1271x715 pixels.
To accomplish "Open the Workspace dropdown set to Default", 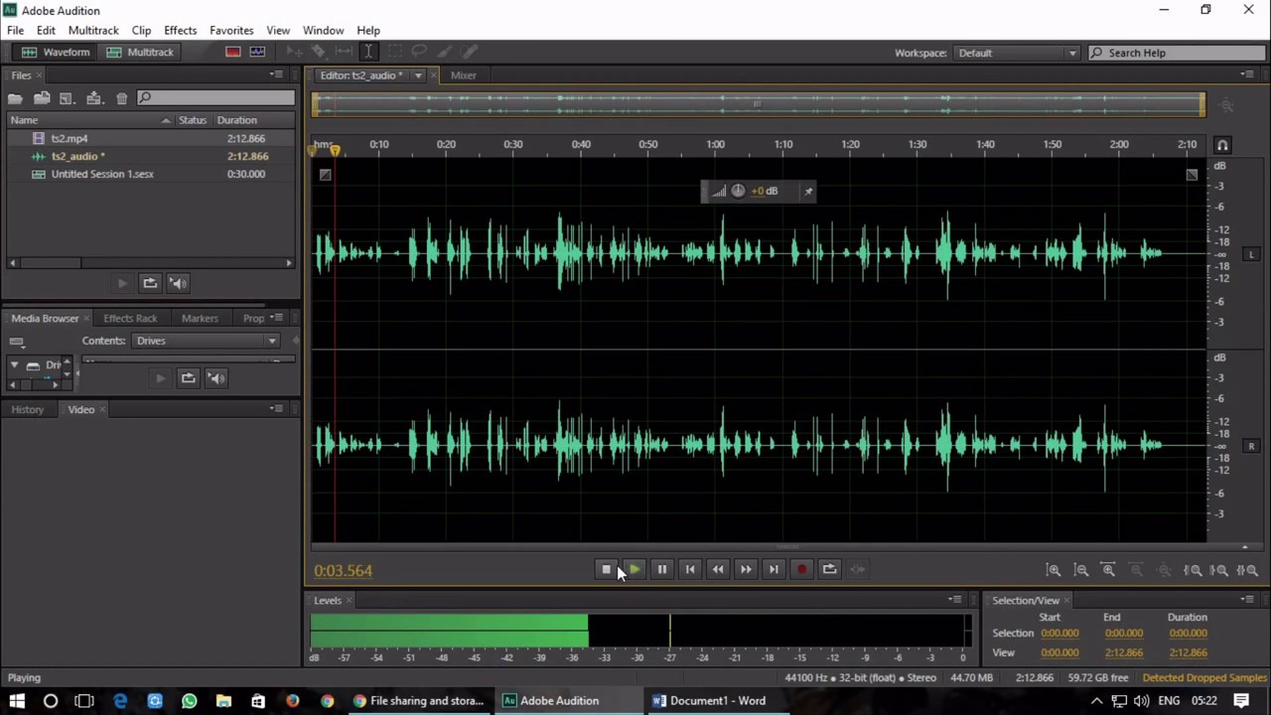I will coord(1017,53).
